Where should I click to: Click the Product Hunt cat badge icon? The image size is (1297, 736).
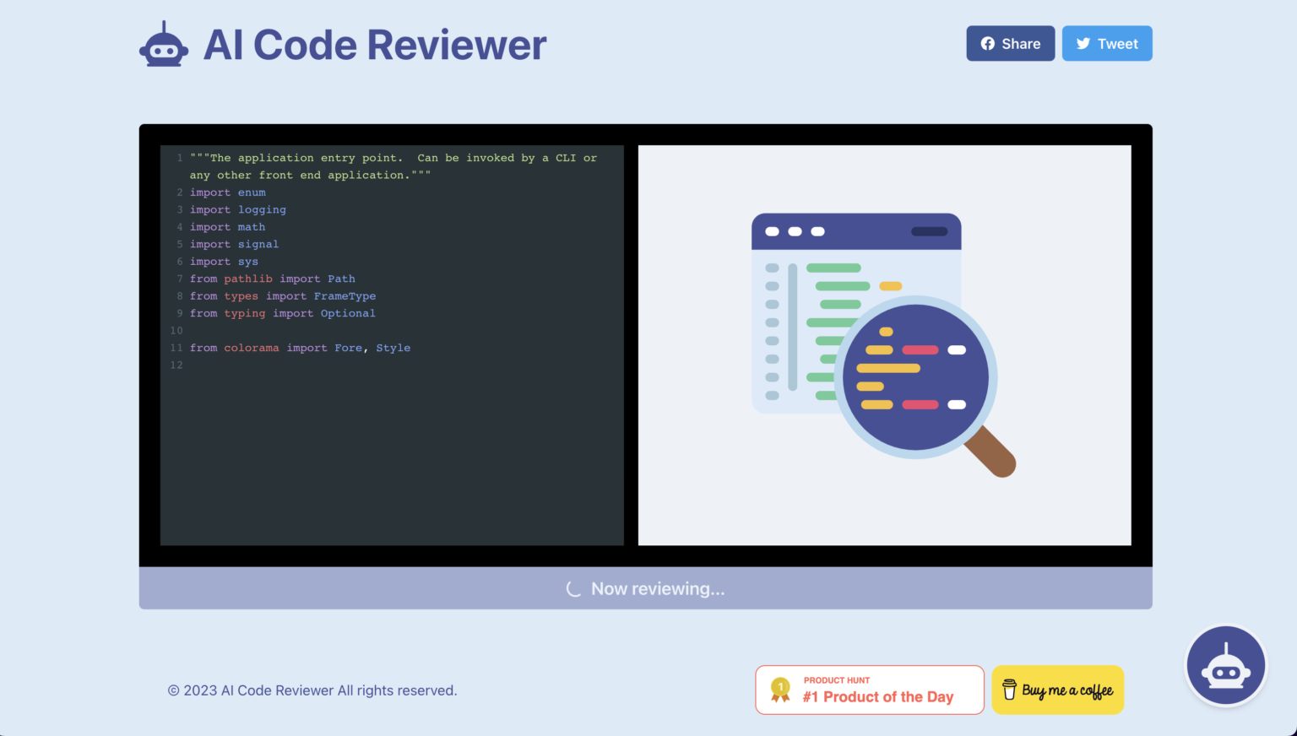pos(780,689)
